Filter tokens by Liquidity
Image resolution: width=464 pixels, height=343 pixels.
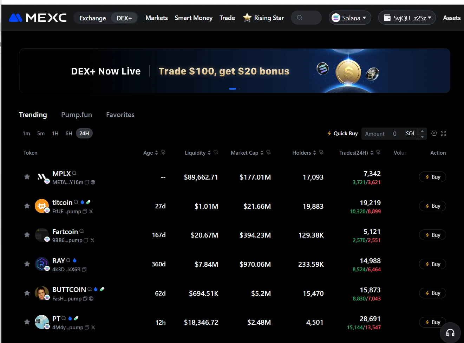[216, 153]
